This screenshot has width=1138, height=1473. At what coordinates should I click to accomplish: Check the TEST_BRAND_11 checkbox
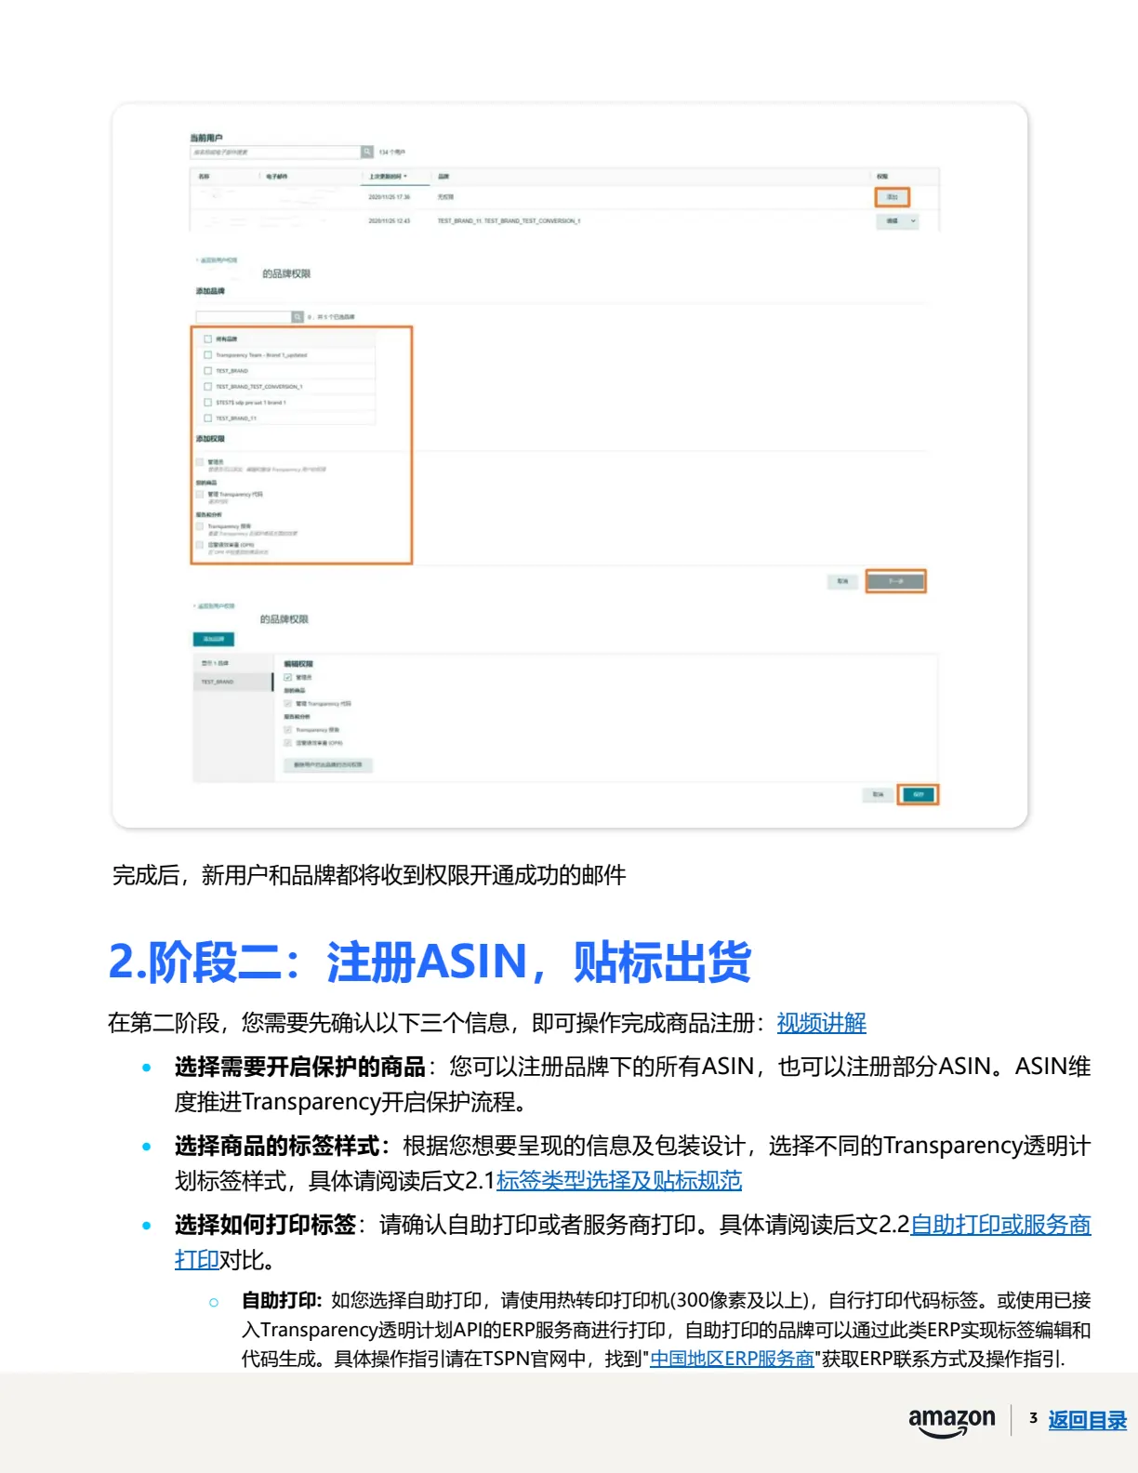coord(208,418)
